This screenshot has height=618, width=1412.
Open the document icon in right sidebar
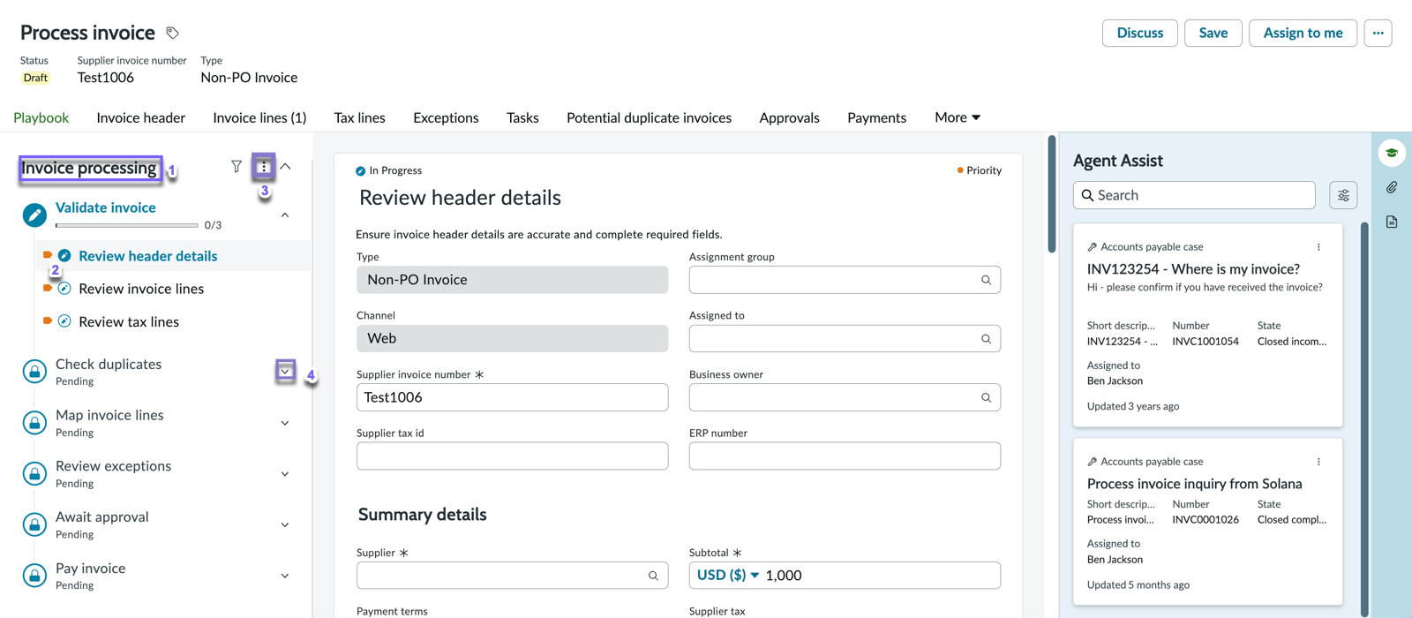click(1392, 222)
